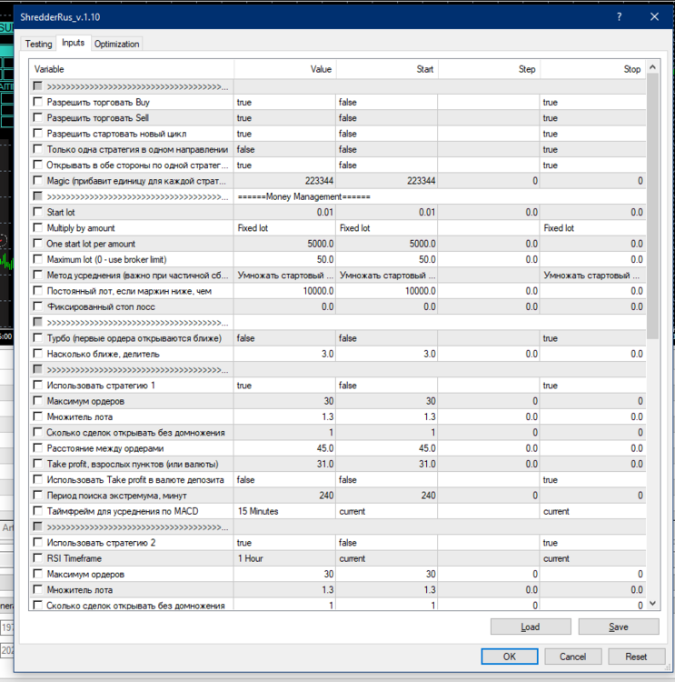Open 15 Minutes timeframe value for MACD
This screenshot has width=675, height=682.
[284, 511]
